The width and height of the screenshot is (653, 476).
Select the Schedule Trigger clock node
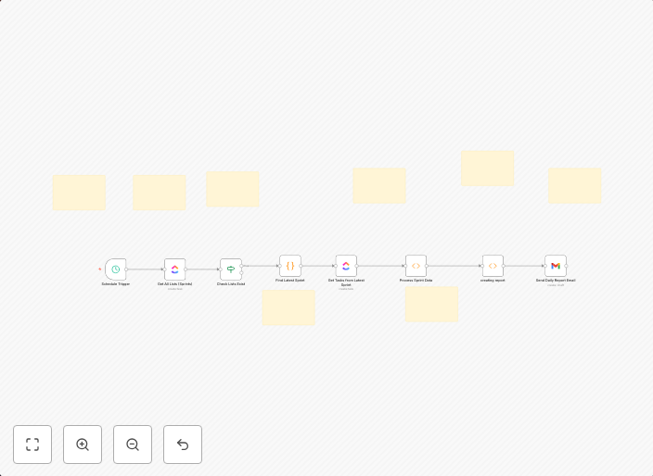116,269
